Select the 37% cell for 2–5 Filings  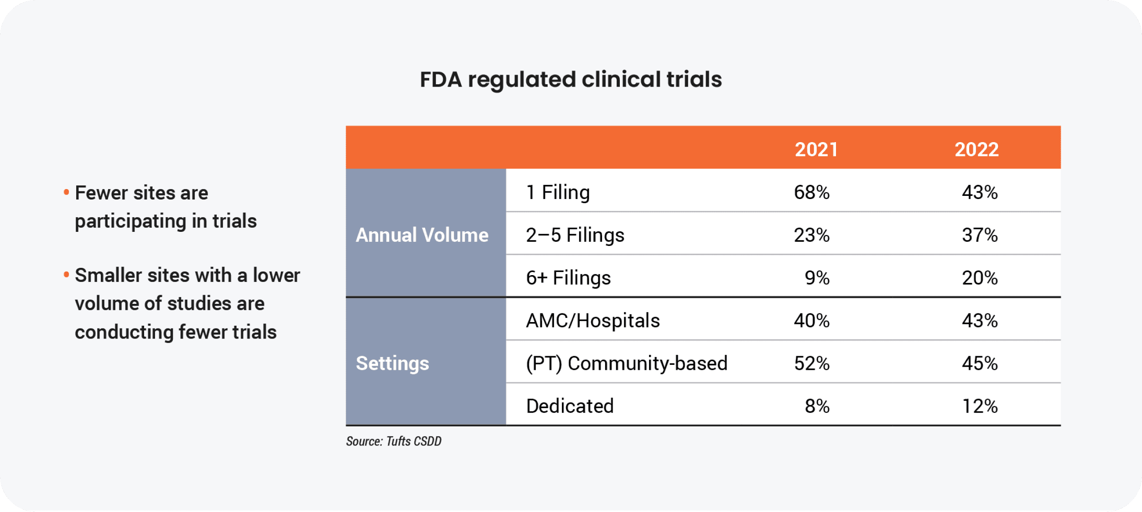coord(980,235)
